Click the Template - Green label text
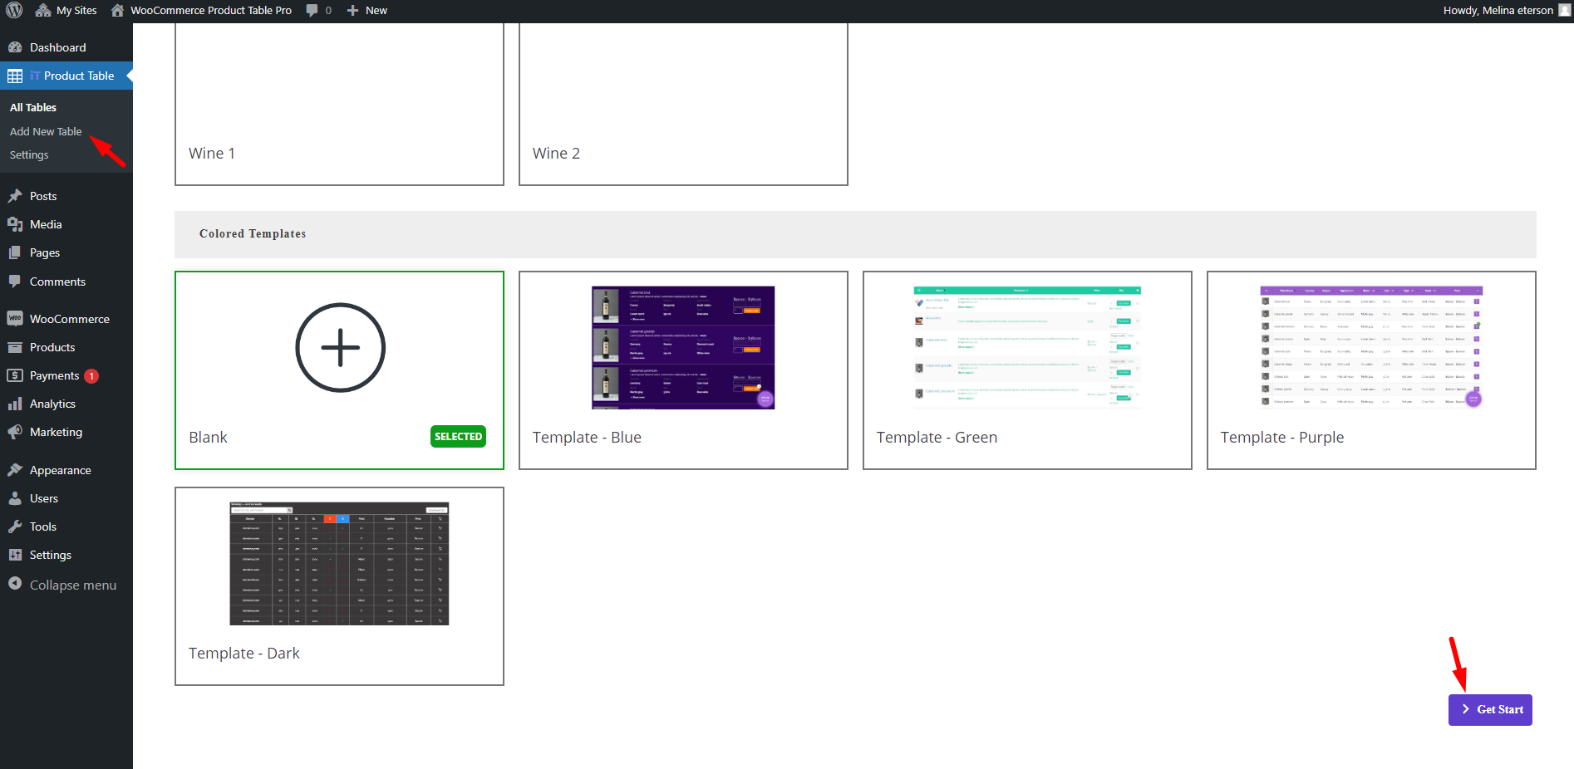 coord(937,438)
